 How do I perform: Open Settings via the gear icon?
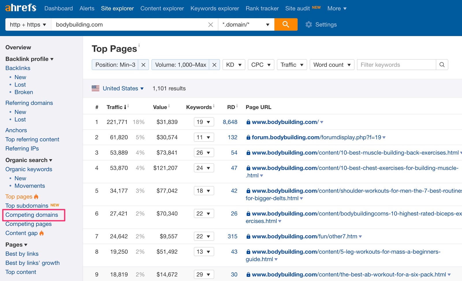(309, 24)
